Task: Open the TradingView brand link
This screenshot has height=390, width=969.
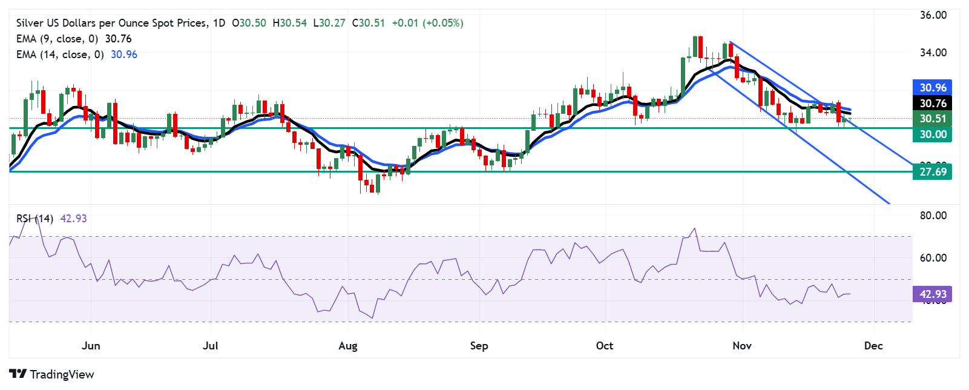Action: click(x=51, y=374)
